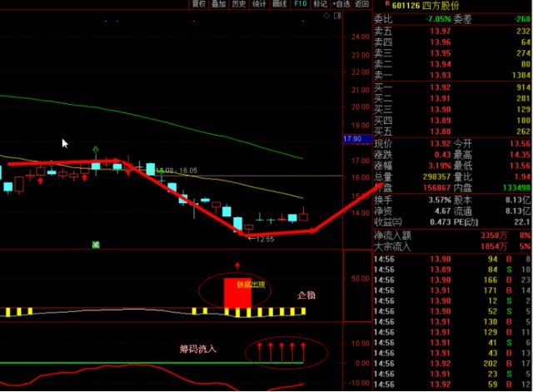The width and height of the screenshot is (533, 392).
Task: Select the 601126 四方股份 stock title
Action: click(426, 6)
